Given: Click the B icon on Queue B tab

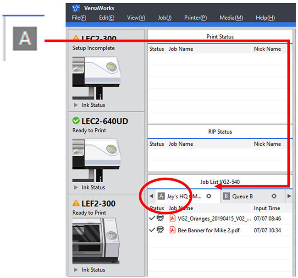Looking at the screenshot, I should tap(226, 196).
